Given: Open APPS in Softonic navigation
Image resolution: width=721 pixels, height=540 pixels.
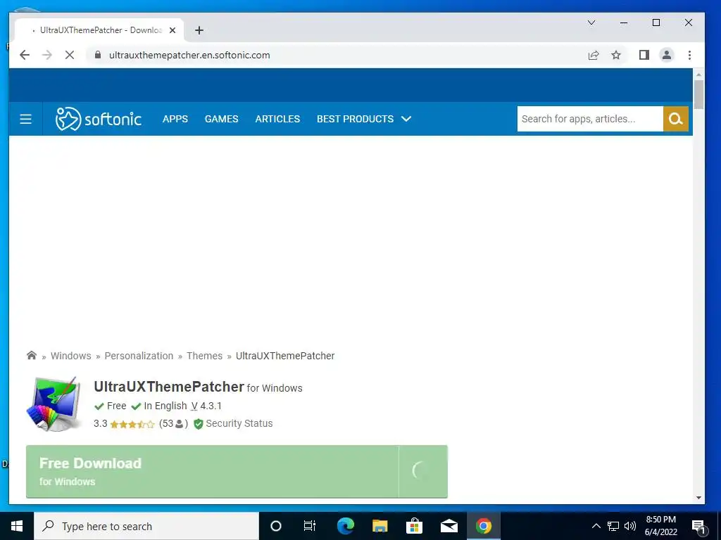Looking at the screenshot, I should (175, 119).
